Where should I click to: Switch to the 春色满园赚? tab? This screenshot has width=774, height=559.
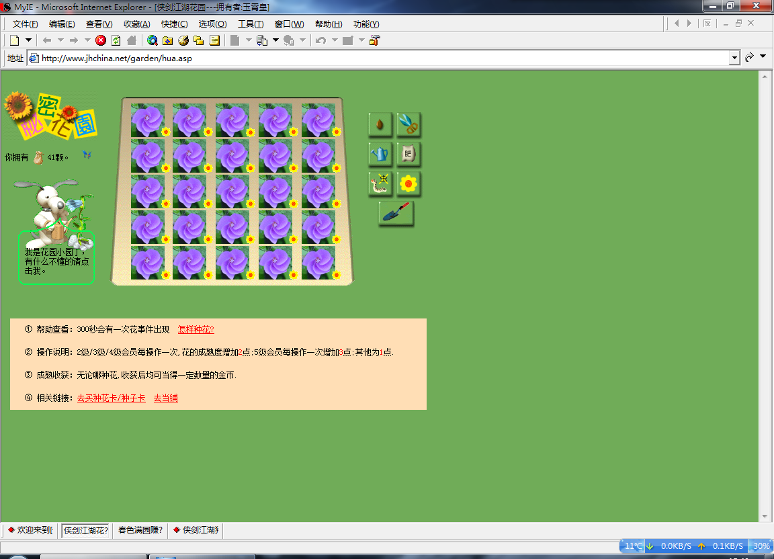140,530
